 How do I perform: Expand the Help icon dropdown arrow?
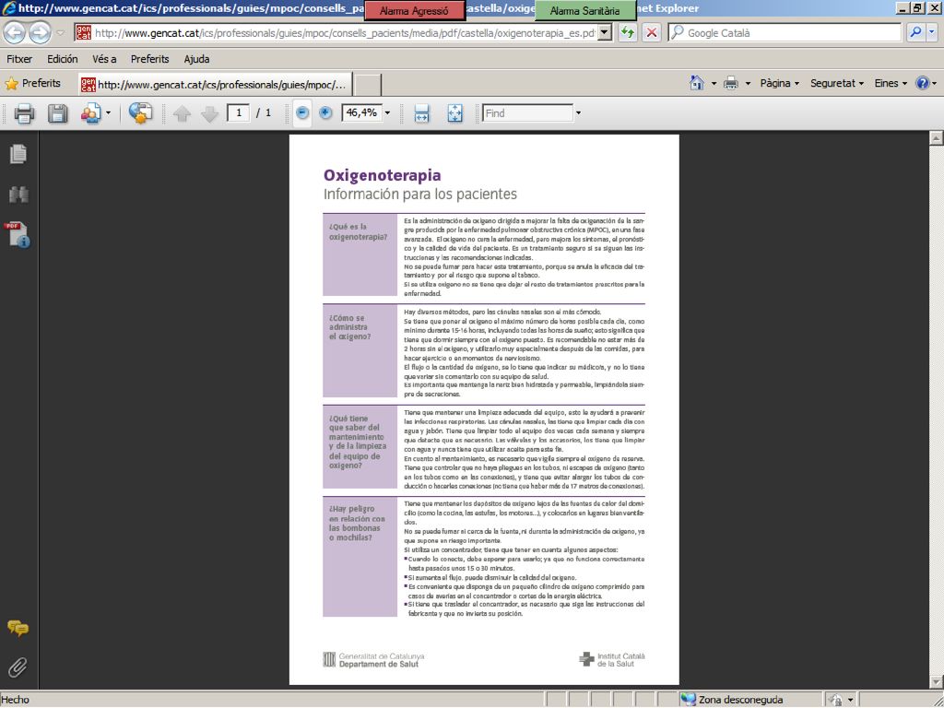coord(935,84)
